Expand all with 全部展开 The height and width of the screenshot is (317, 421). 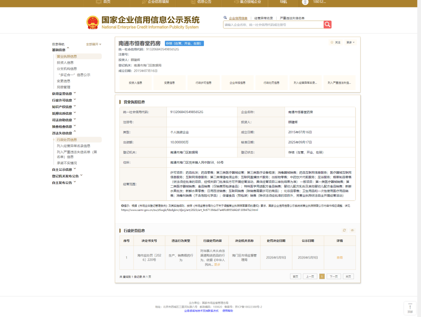[x=94, y=44]
